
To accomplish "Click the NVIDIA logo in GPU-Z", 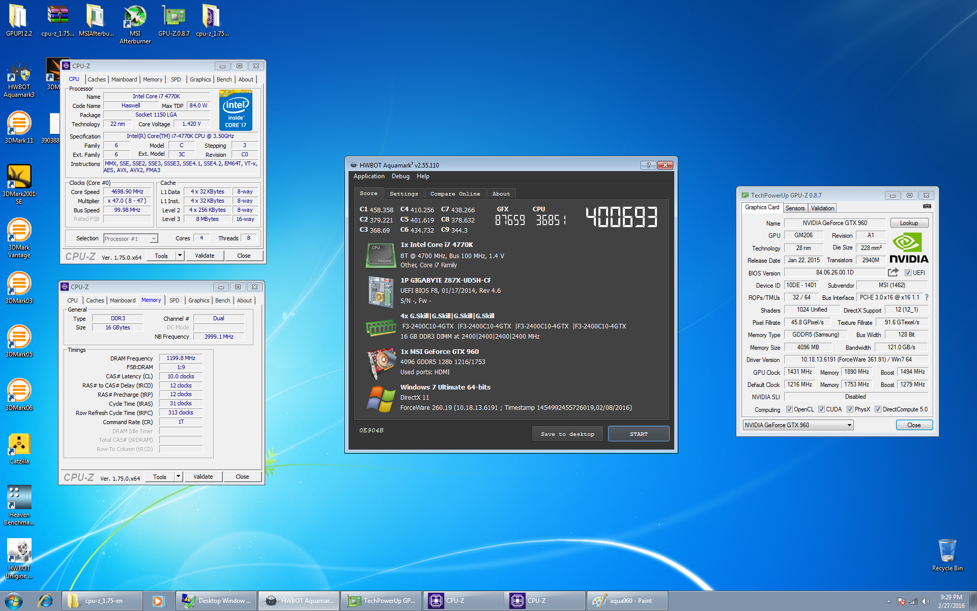I will tap(909, 248).
